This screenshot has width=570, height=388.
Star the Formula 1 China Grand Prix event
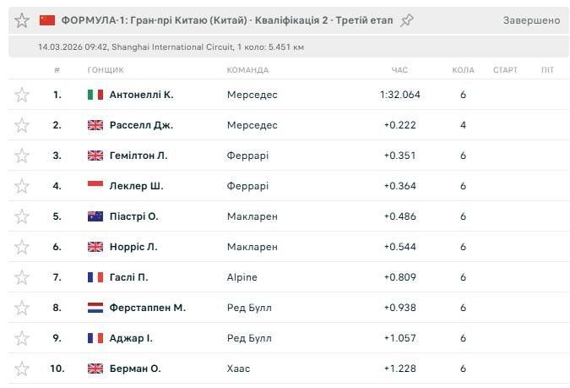22,19
